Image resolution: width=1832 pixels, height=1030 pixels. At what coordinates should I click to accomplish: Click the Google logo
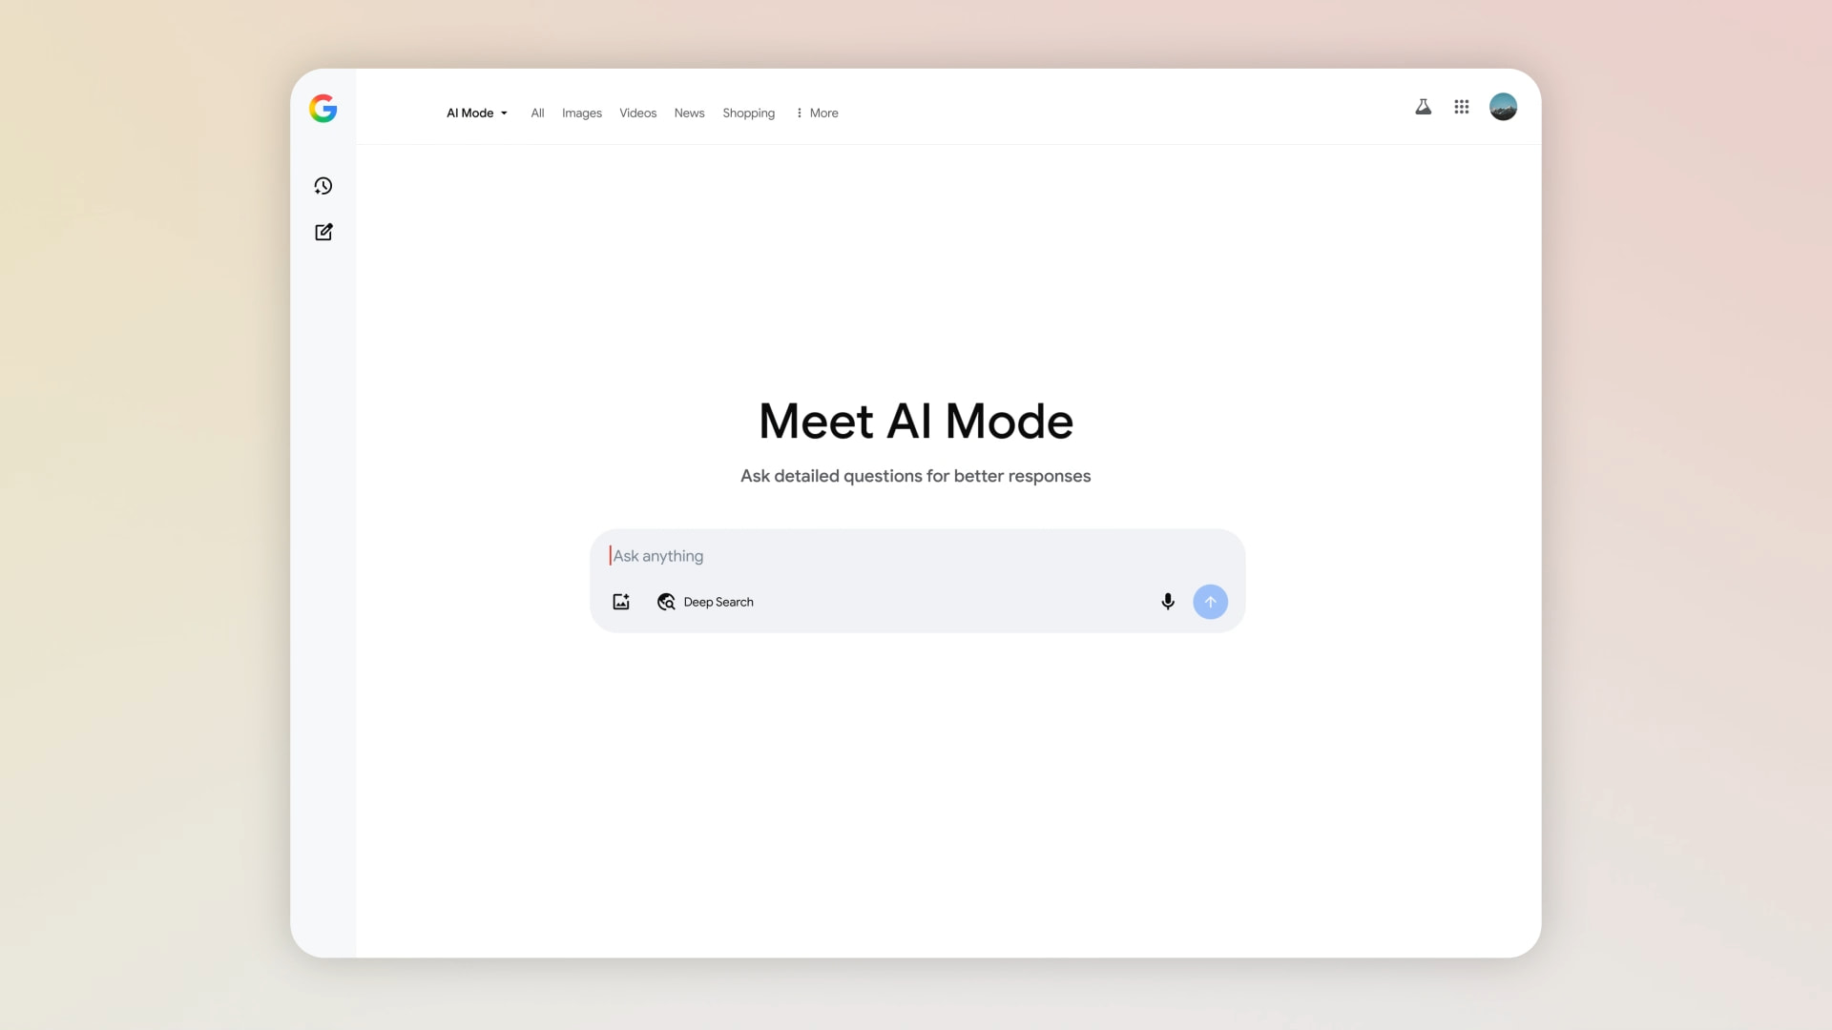[323, 109]
